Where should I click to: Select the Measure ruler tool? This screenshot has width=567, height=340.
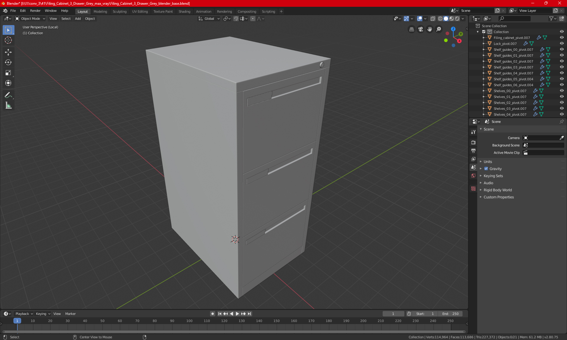(8, 106)
